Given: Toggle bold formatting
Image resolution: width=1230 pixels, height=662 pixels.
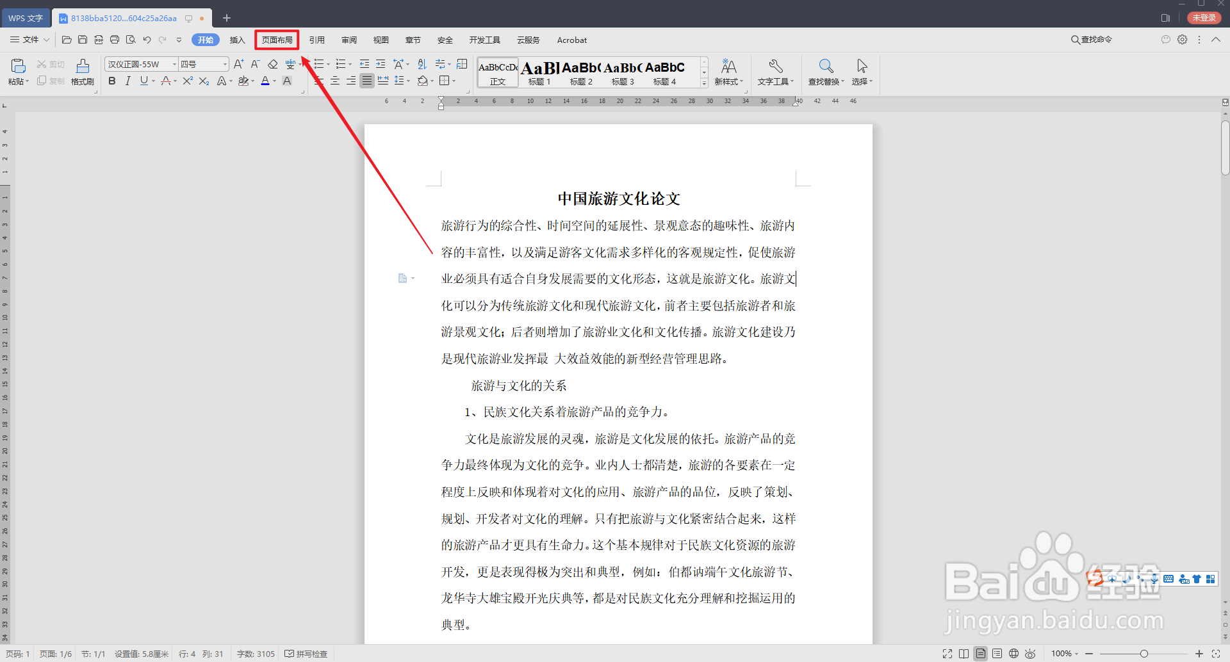Looking at the screenshot, I should 112,81.
